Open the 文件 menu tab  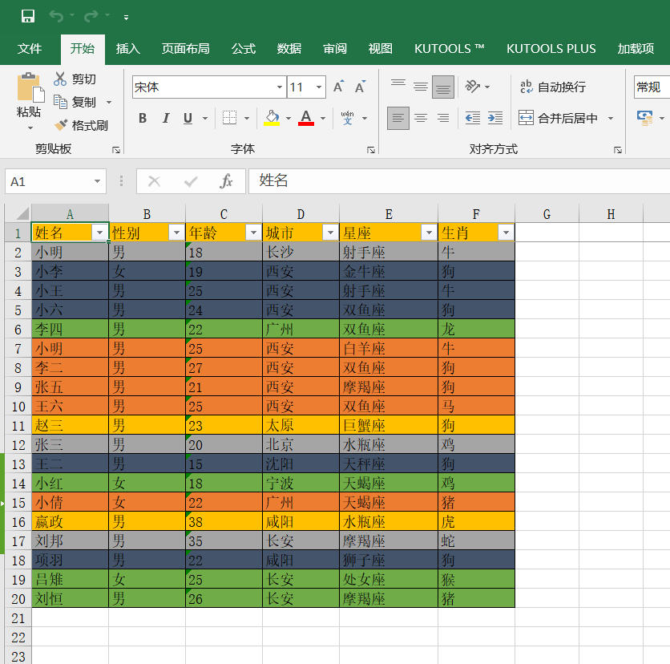pyautogui.click(x=30, y=48)
